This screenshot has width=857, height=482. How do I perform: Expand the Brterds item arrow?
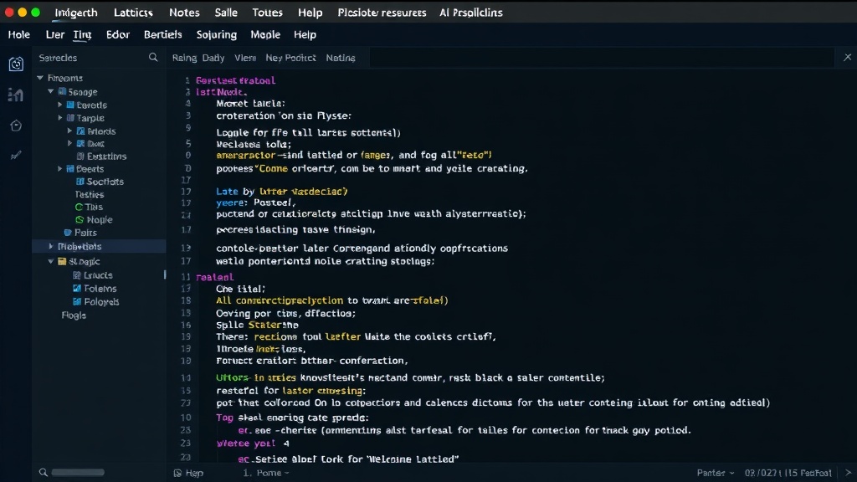coord(70,131)
